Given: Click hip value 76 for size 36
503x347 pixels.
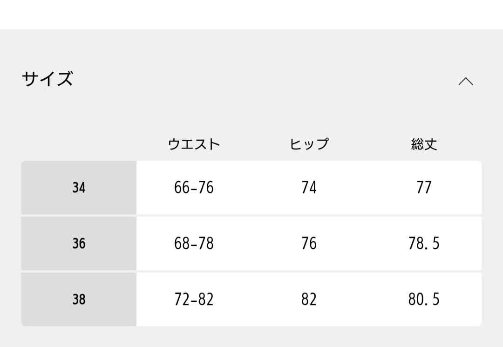Looking at the screenshot, I should point(309,244).
